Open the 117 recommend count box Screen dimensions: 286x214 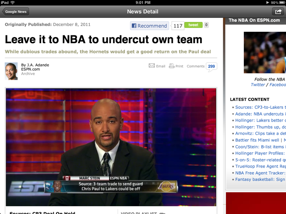pos(178,26)
